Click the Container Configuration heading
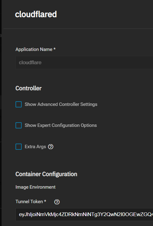Screen dimensions: 153x226 [x=46, y=174]
